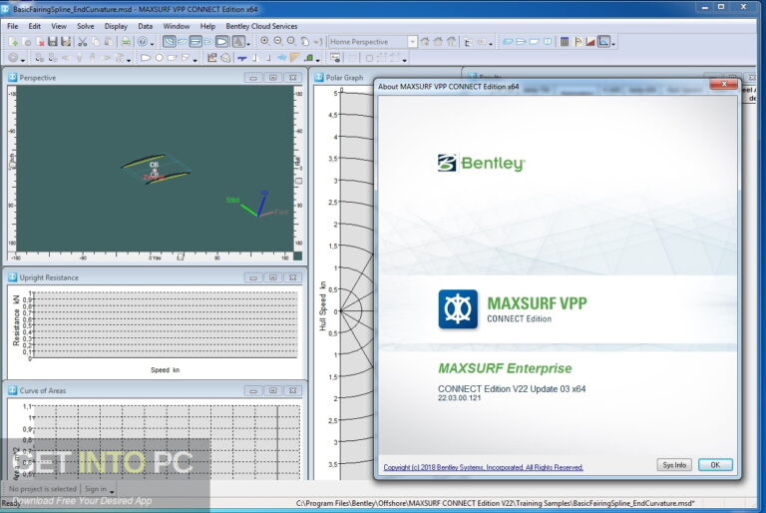
Task: Click the Save floppy disk icon
Action: tap(53, 42)
